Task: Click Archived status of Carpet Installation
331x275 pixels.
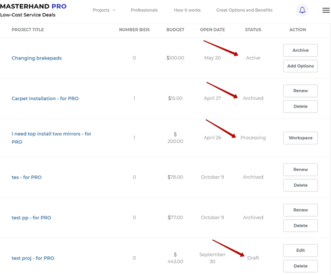Action: point(253,98)
